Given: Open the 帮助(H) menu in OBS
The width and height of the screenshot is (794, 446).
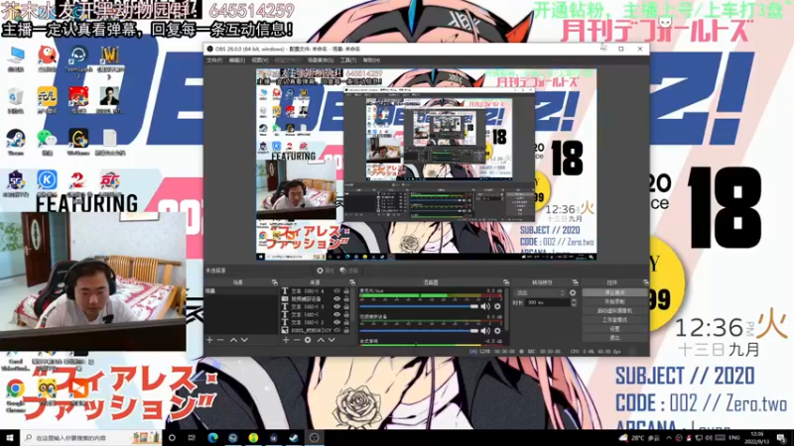Looking at the screenshot, I should (371, 60).
